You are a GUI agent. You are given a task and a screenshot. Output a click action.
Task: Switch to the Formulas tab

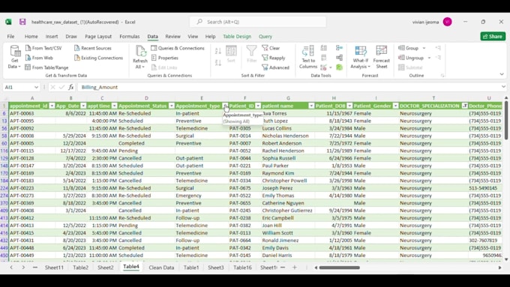click(130, 37)
